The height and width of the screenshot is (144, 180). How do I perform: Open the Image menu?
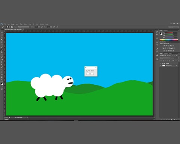(13, 24)
